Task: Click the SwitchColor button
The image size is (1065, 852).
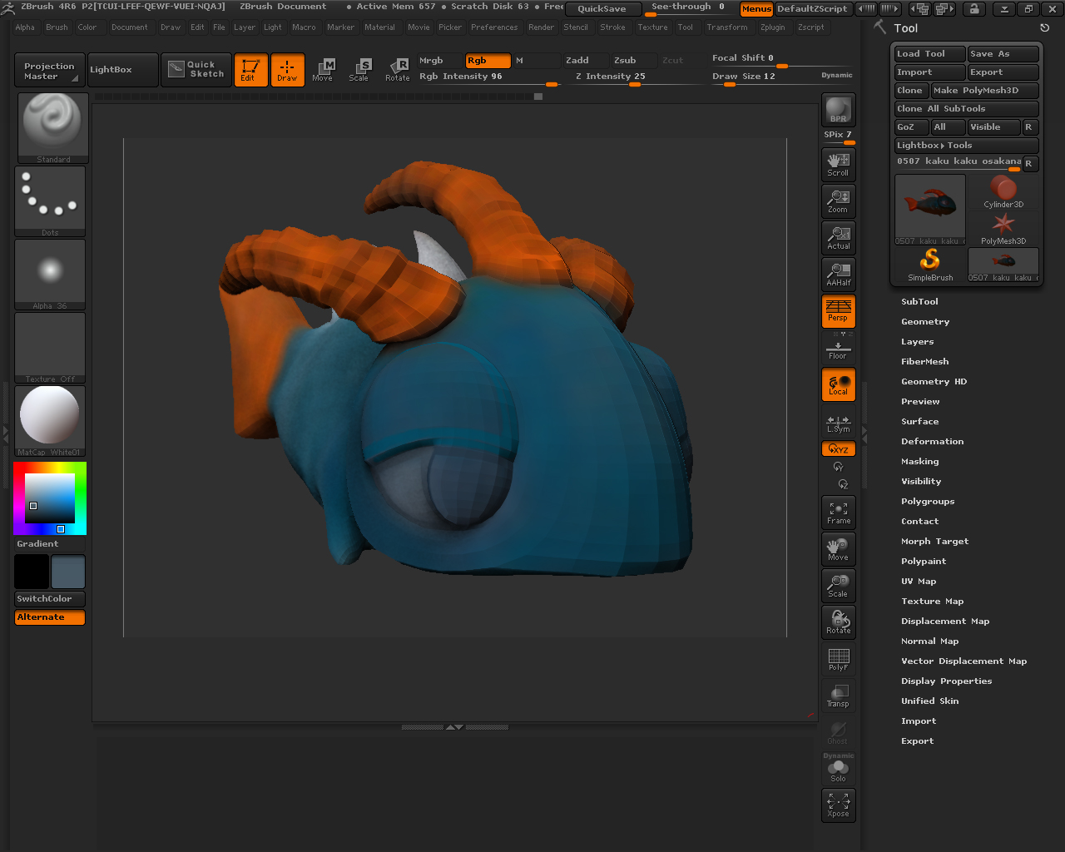Action: point(50,599)
